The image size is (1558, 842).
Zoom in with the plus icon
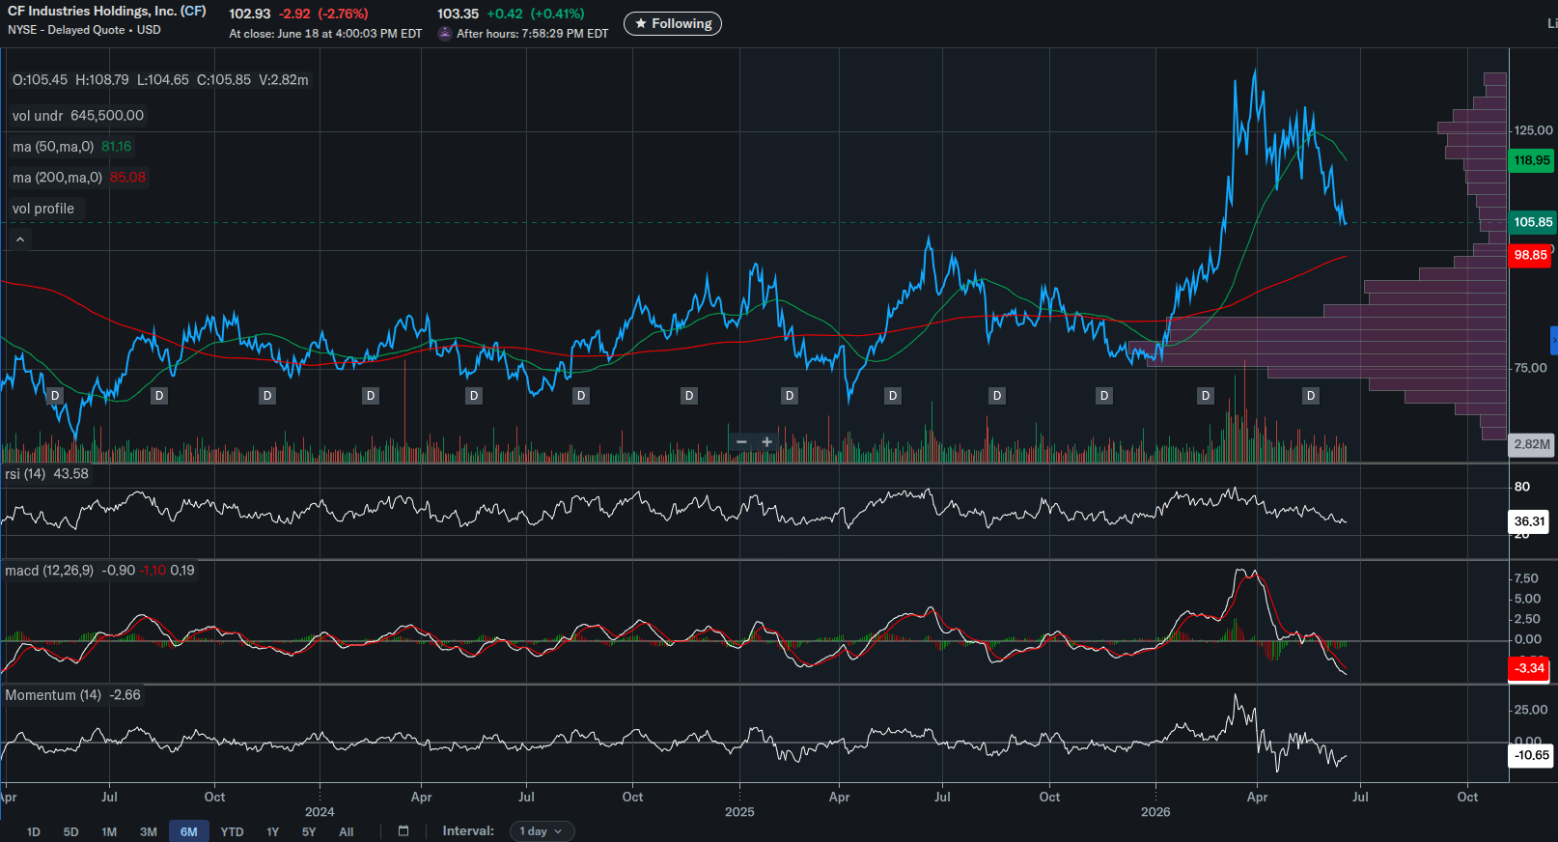(767, 442)
